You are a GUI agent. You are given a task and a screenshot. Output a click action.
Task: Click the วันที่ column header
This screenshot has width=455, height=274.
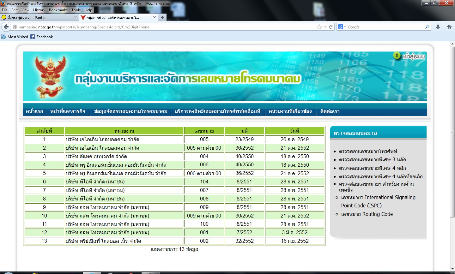point(294,131)
